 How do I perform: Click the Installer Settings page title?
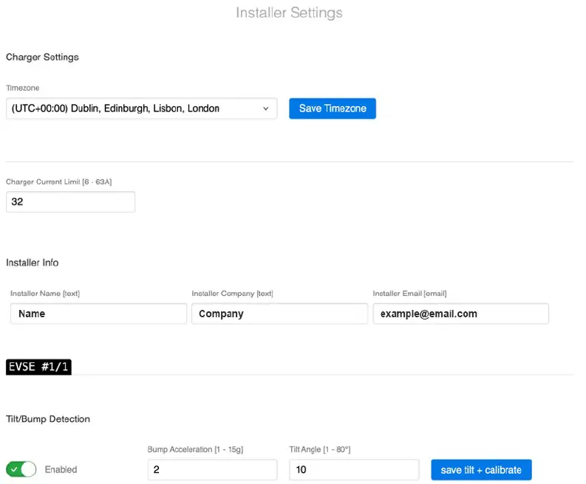tap(289, 13)
